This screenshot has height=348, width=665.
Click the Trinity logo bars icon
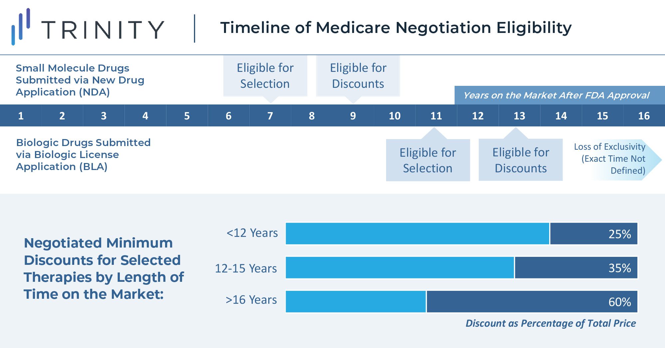[21, 27]
